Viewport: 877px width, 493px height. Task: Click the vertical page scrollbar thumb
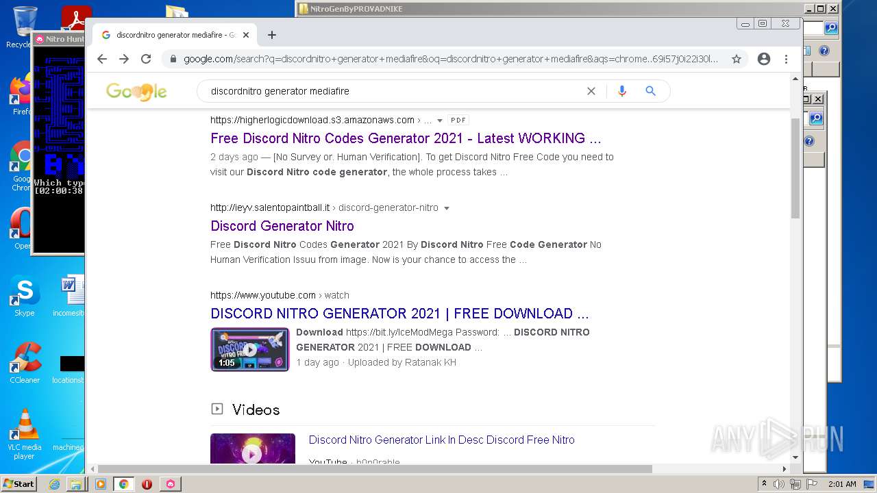point(795,168)
